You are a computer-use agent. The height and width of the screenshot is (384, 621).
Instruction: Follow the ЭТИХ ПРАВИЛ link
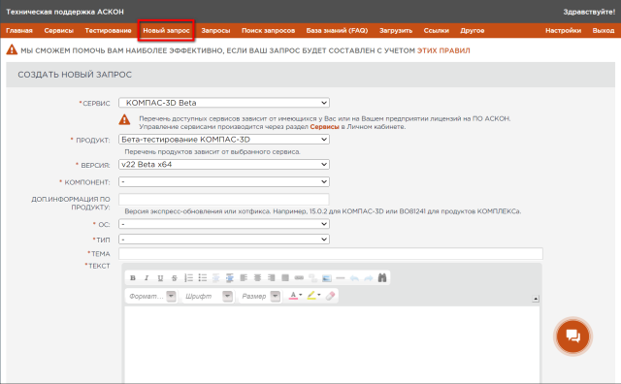click(x=443, y=50)
